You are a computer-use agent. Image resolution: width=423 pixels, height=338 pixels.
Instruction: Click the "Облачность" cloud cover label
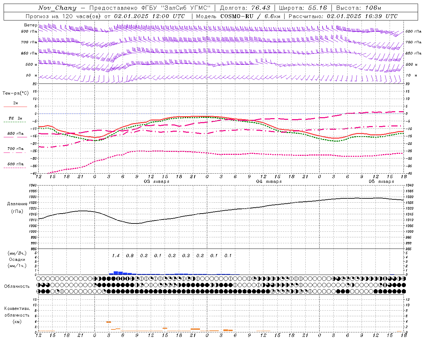click(17, 286)
